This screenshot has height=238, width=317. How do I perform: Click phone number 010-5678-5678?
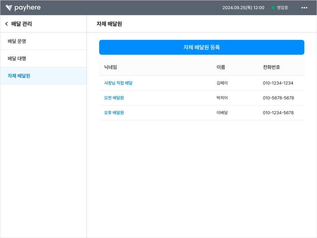[278, 98]
